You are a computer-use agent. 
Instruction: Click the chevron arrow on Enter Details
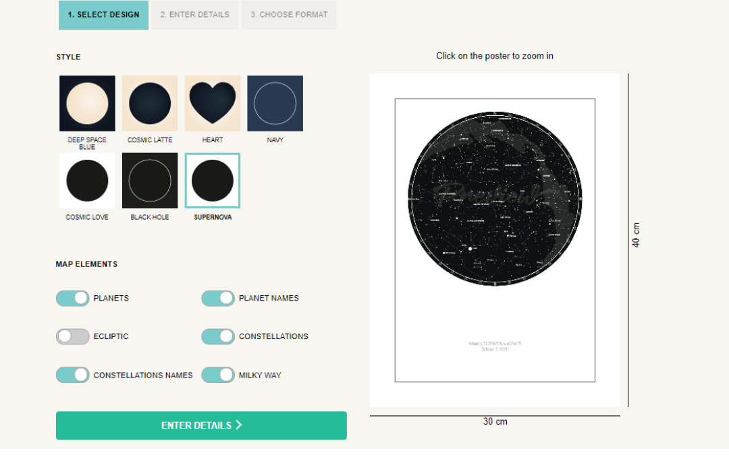coord(238,425)
